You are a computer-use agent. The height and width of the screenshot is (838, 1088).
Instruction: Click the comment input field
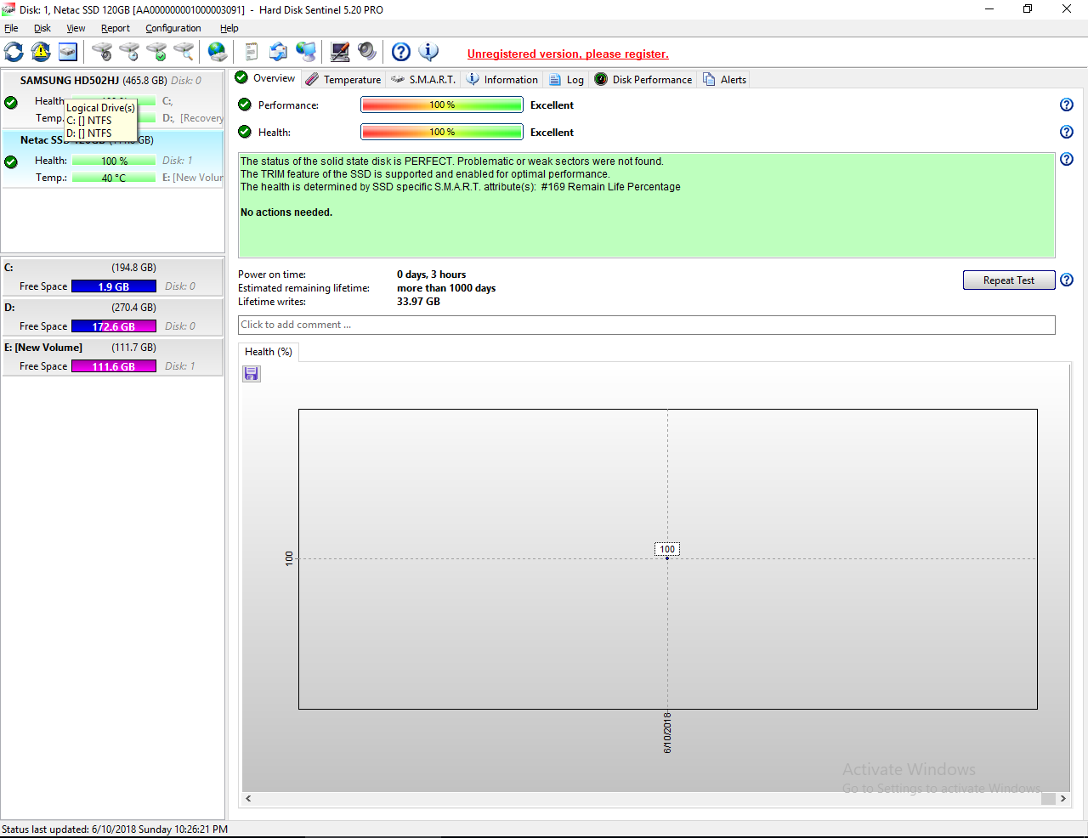(646, 325)
